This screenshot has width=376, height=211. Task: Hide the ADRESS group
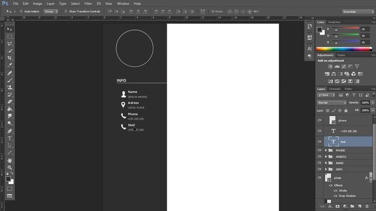pos(320,156)
